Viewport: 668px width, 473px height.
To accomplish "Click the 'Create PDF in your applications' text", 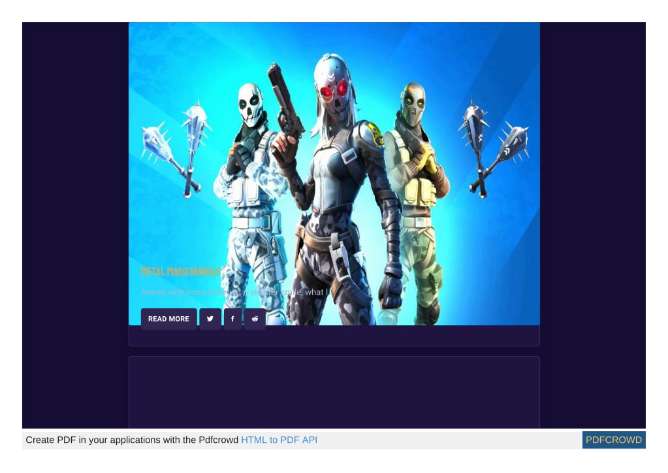I will 132,440.
